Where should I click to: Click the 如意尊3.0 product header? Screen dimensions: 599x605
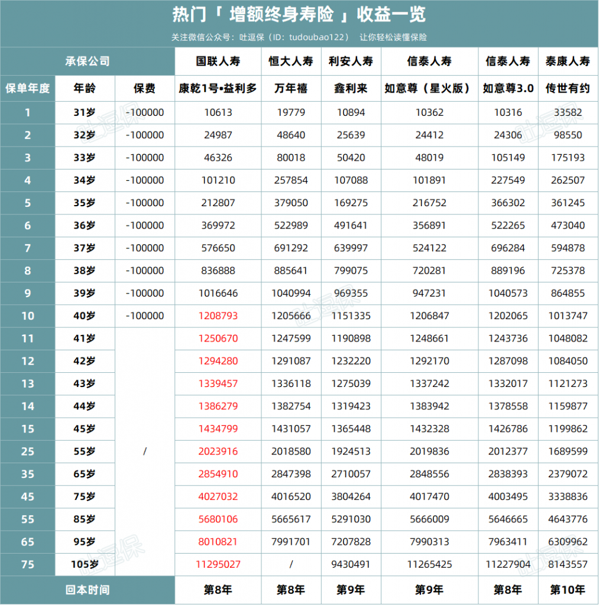click(x=508, y=89)
